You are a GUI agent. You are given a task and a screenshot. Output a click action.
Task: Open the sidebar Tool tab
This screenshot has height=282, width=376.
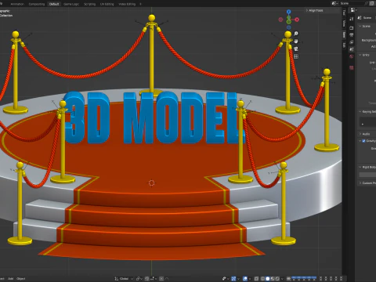pos(344,13)
